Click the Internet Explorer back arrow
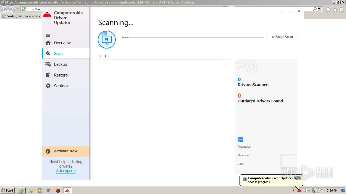 (x=4, y=9)
